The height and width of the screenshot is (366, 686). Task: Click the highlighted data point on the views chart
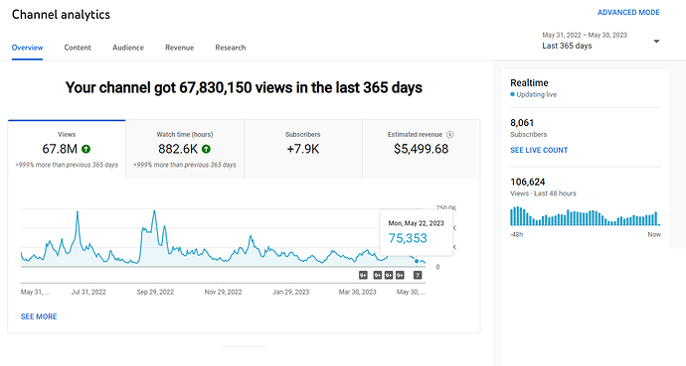click(x=417, y=261)
